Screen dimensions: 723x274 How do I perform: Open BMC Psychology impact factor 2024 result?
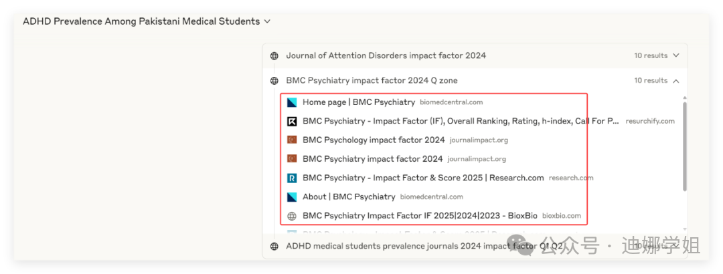(374, 140)
